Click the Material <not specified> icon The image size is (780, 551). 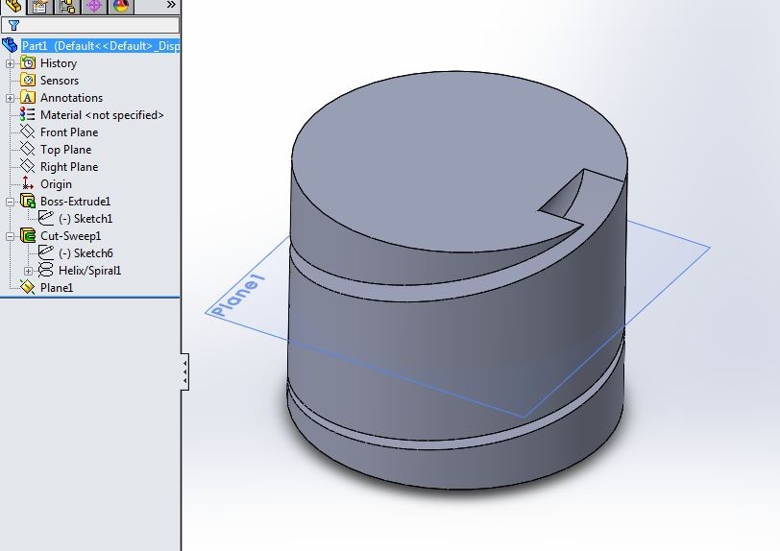pos(27,115)
